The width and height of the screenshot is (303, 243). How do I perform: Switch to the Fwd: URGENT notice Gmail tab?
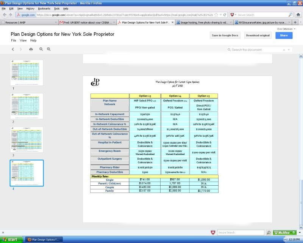(x=87, y=22)
